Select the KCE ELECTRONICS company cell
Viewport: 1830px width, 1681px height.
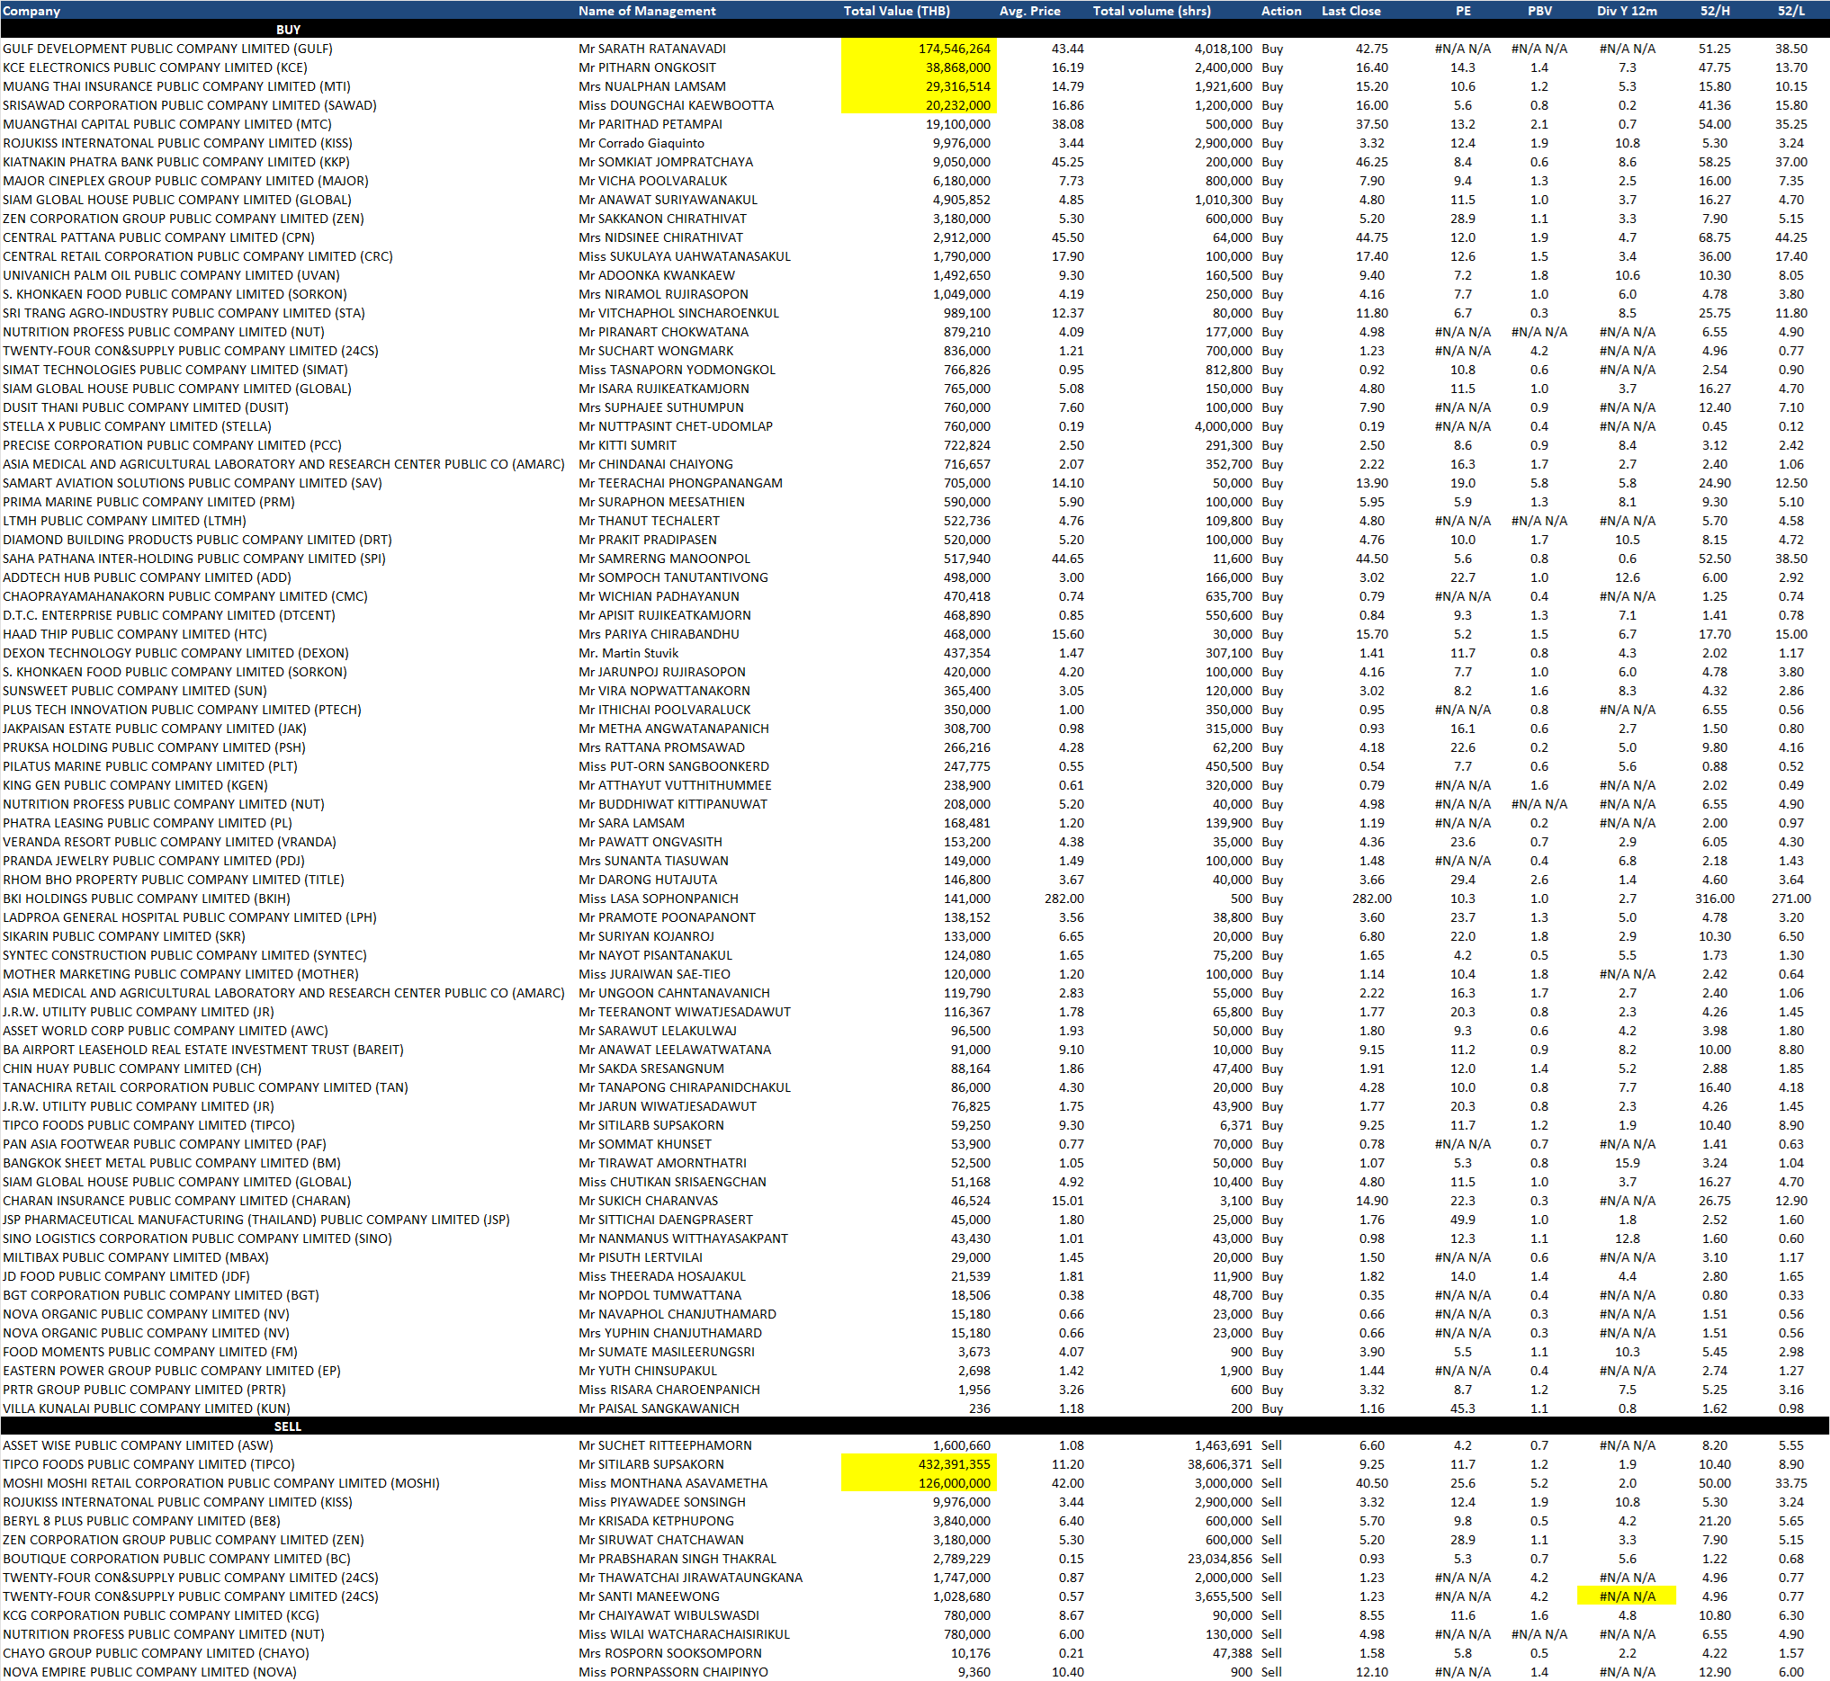155,67
